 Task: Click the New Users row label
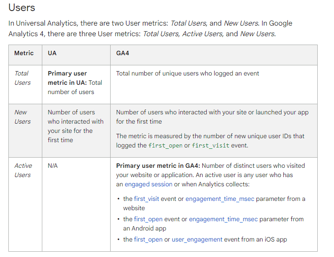22,117
